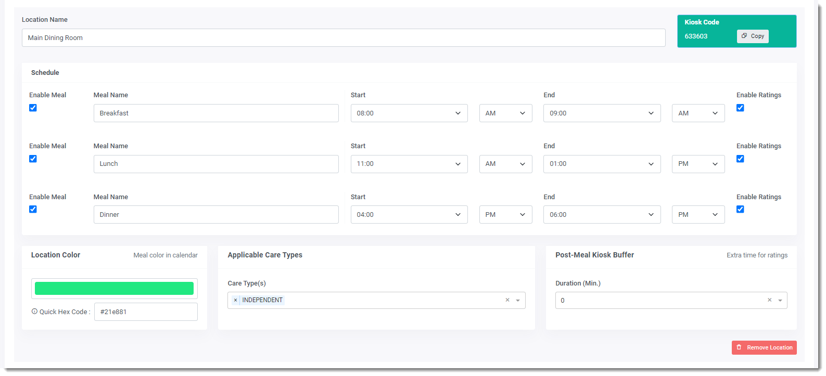Open Lunch start time dropdown showing 11:00

point(409,164)
